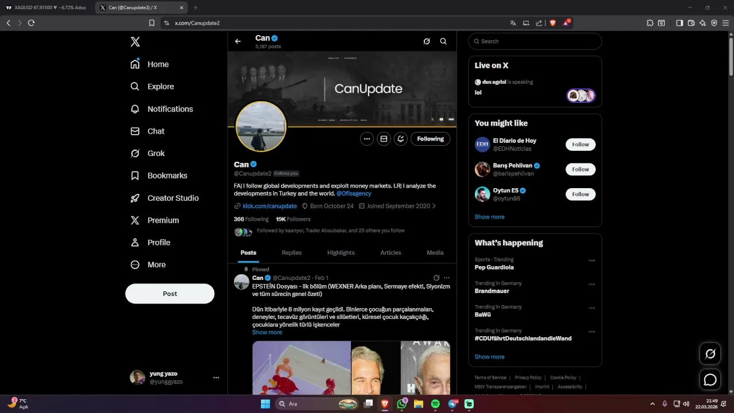The image size is (734, 413).
Task: Search this profile's posts with magnifier icon
Action: click(443, 41)
